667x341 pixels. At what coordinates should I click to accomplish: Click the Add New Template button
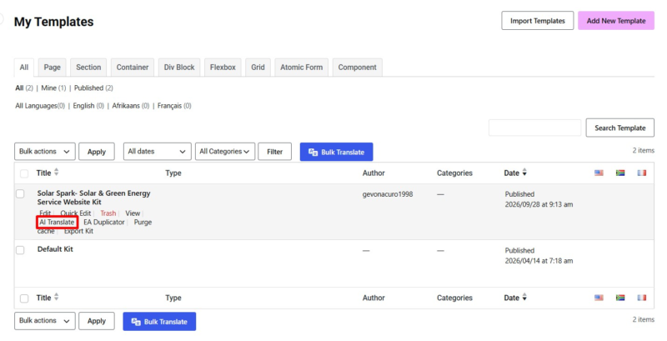616,20
